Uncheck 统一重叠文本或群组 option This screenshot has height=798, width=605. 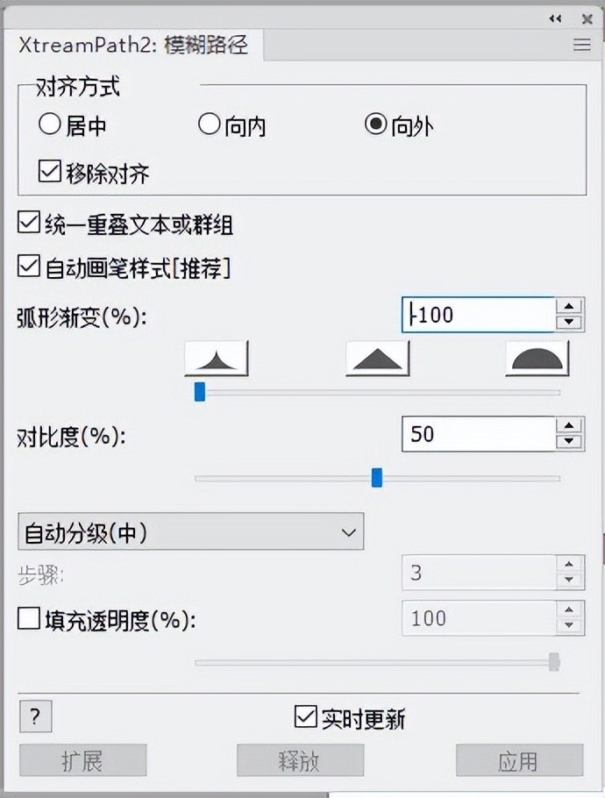click(x=29, y=224)
